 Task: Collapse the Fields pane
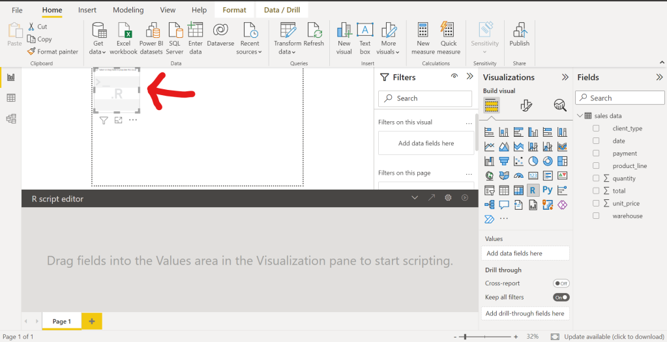(x=659, y=78)
